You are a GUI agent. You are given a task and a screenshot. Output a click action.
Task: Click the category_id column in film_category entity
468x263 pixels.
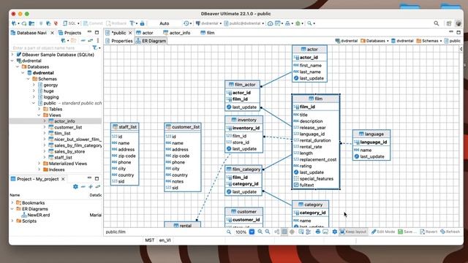[x=245, y=183]
